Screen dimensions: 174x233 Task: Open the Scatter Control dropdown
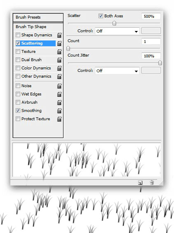[117, 31]
